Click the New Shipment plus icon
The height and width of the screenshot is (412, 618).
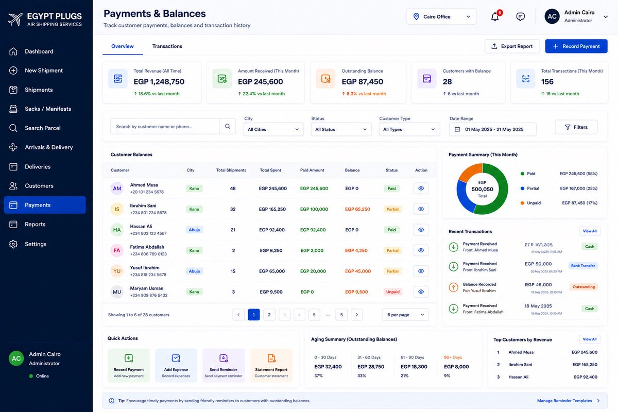(x=14, y=71)
